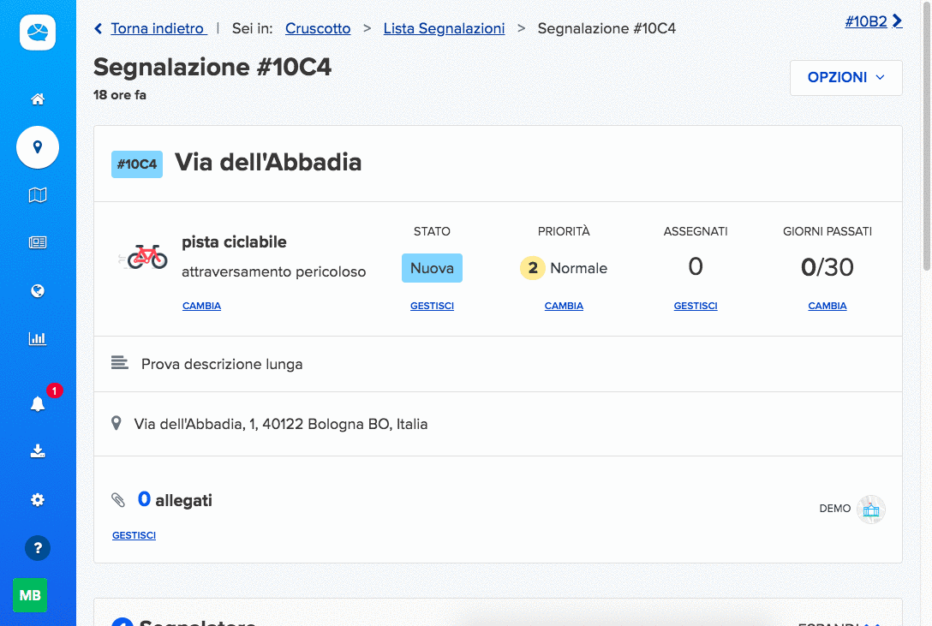Click the globe icon in sidebar
The height and width of the screenshot is (626, 932).
click(x=38, y=291)
